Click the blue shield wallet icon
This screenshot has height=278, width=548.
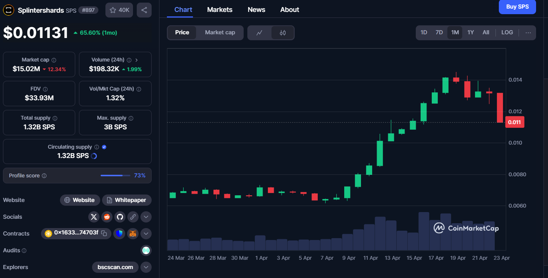click(119, 234)
